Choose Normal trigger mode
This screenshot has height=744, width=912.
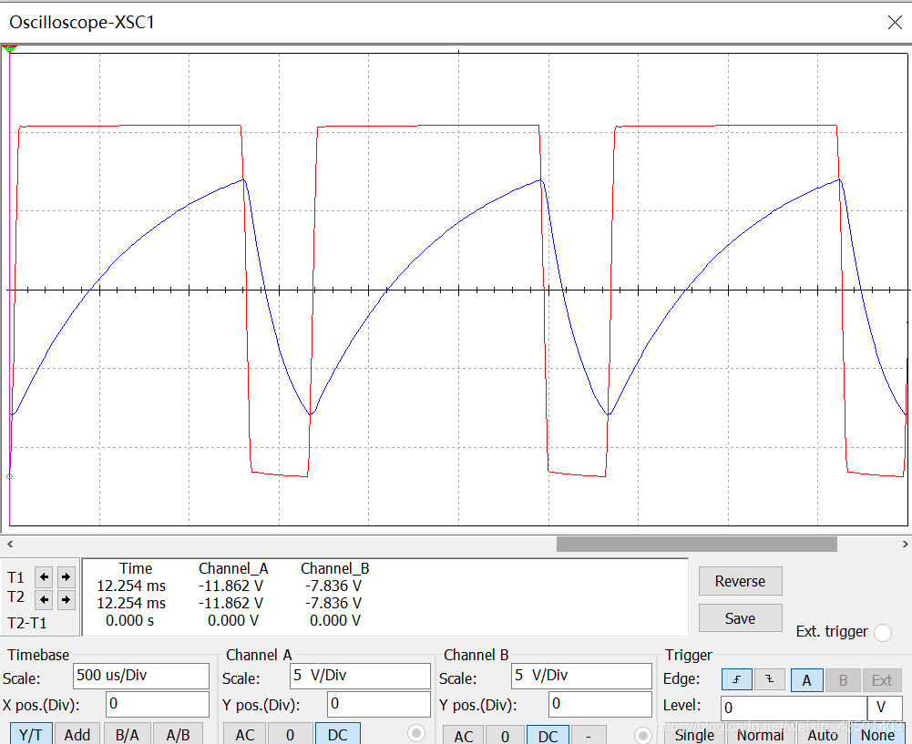(761, 735)
